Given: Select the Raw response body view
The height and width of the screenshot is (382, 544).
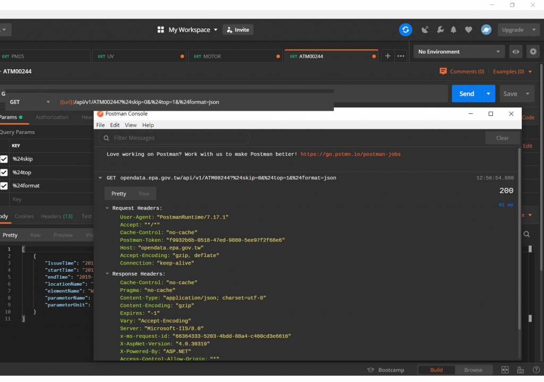Looking at the screenshot, I should pyautogui.click(x=36, y=235).
